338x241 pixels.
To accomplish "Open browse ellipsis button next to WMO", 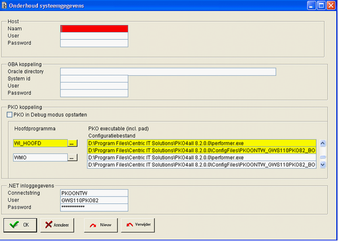I will 73,158.
